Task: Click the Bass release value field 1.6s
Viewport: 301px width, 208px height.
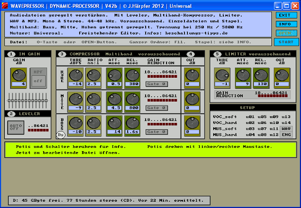Action: [x=133, y=132]
